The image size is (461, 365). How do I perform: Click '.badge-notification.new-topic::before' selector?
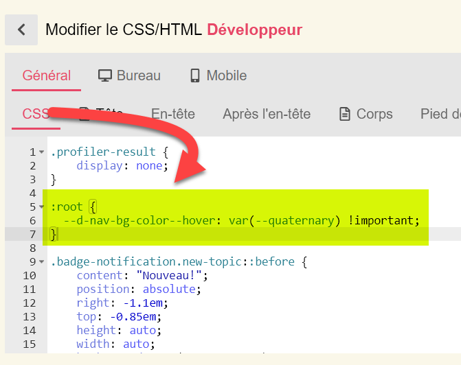click(x=172, y=261)
